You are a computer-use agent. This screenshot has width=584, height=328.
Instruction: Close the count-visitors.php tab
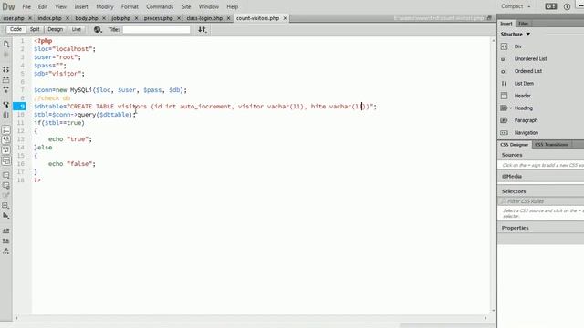(285, 18)
